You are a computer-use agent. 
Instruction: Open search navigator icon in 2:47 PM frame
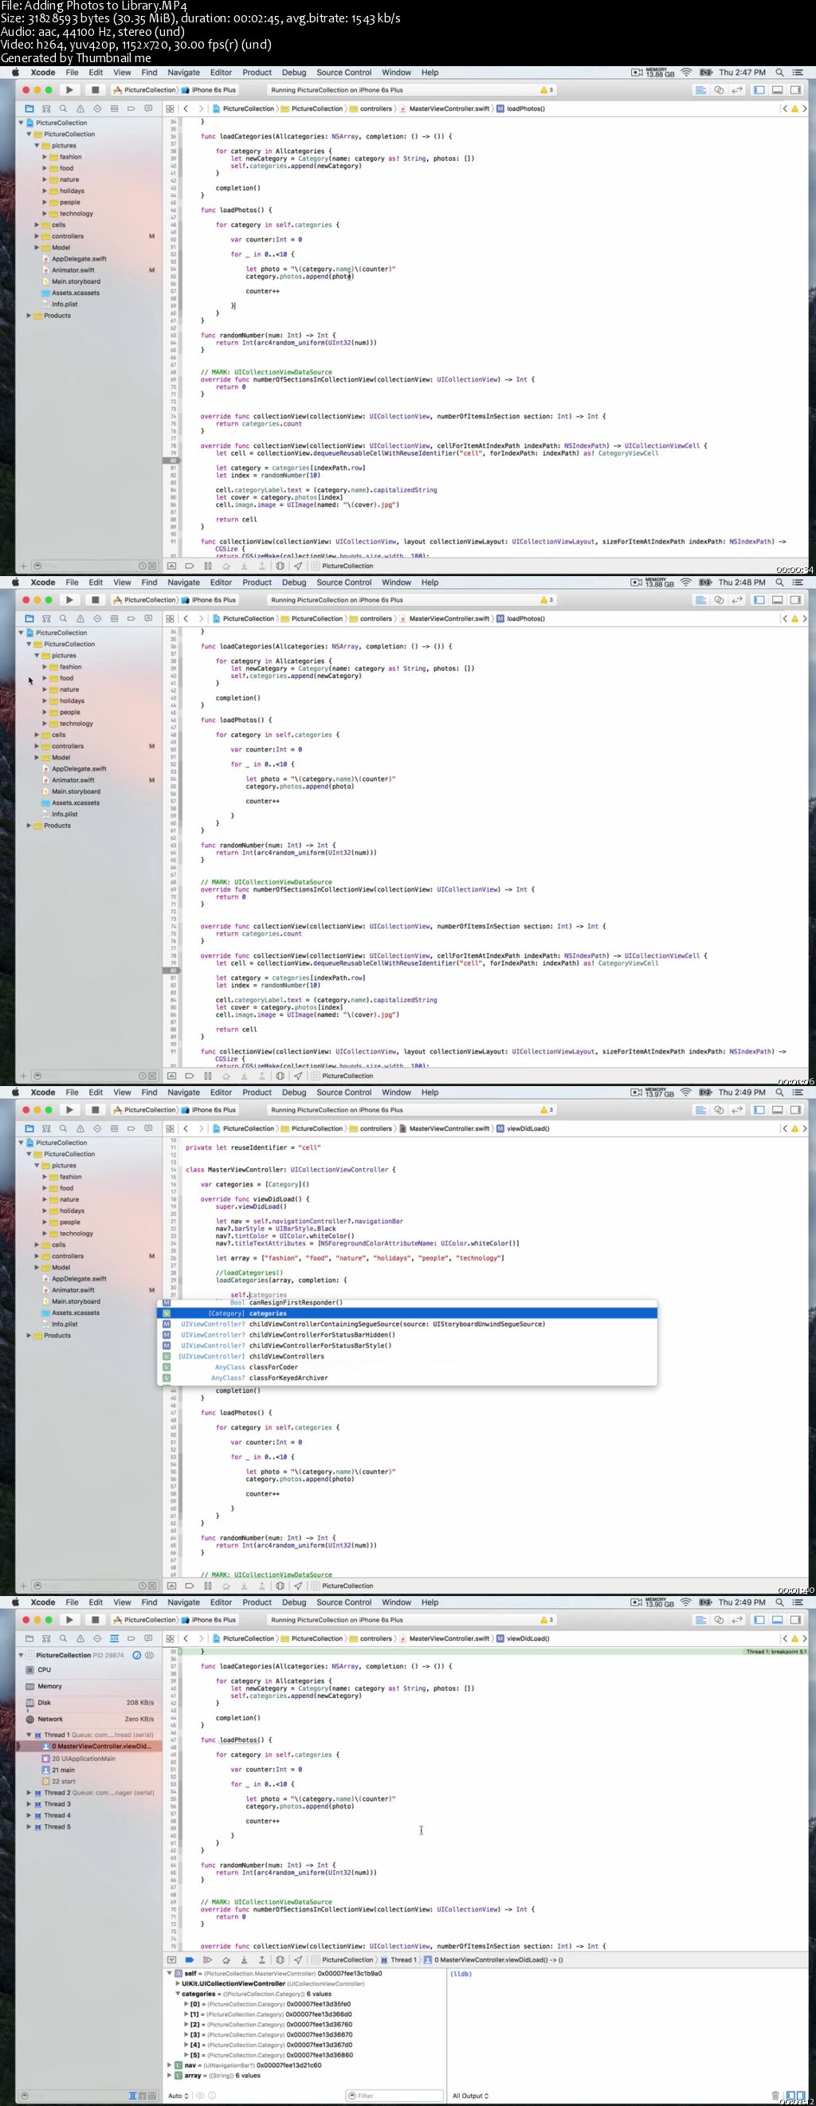pyautogui.click(x=63, y=108)
